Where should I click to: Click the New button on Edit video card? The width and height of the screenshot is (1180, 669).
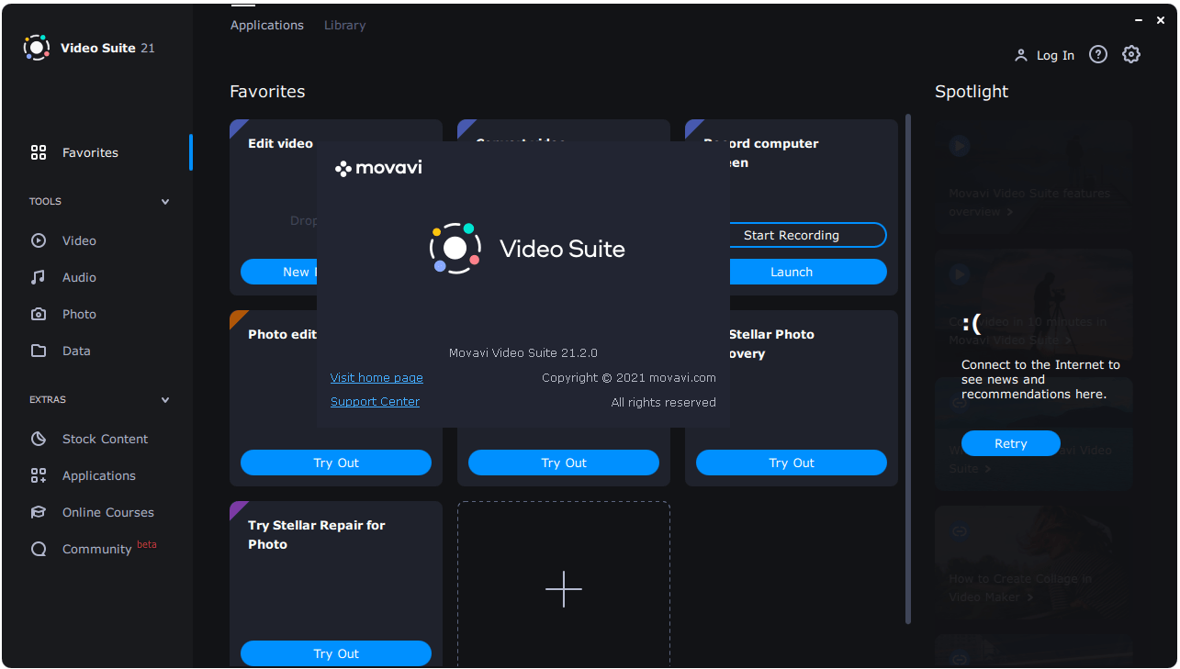(x=279, y=272)
